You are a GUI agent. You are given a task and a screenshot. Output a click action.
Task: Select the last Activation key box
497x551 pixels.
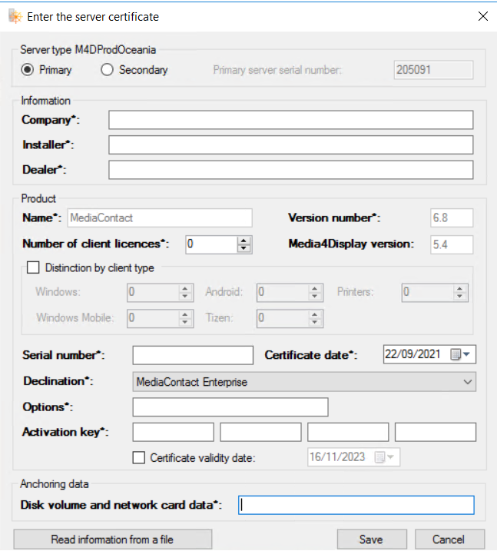[435, 432]
